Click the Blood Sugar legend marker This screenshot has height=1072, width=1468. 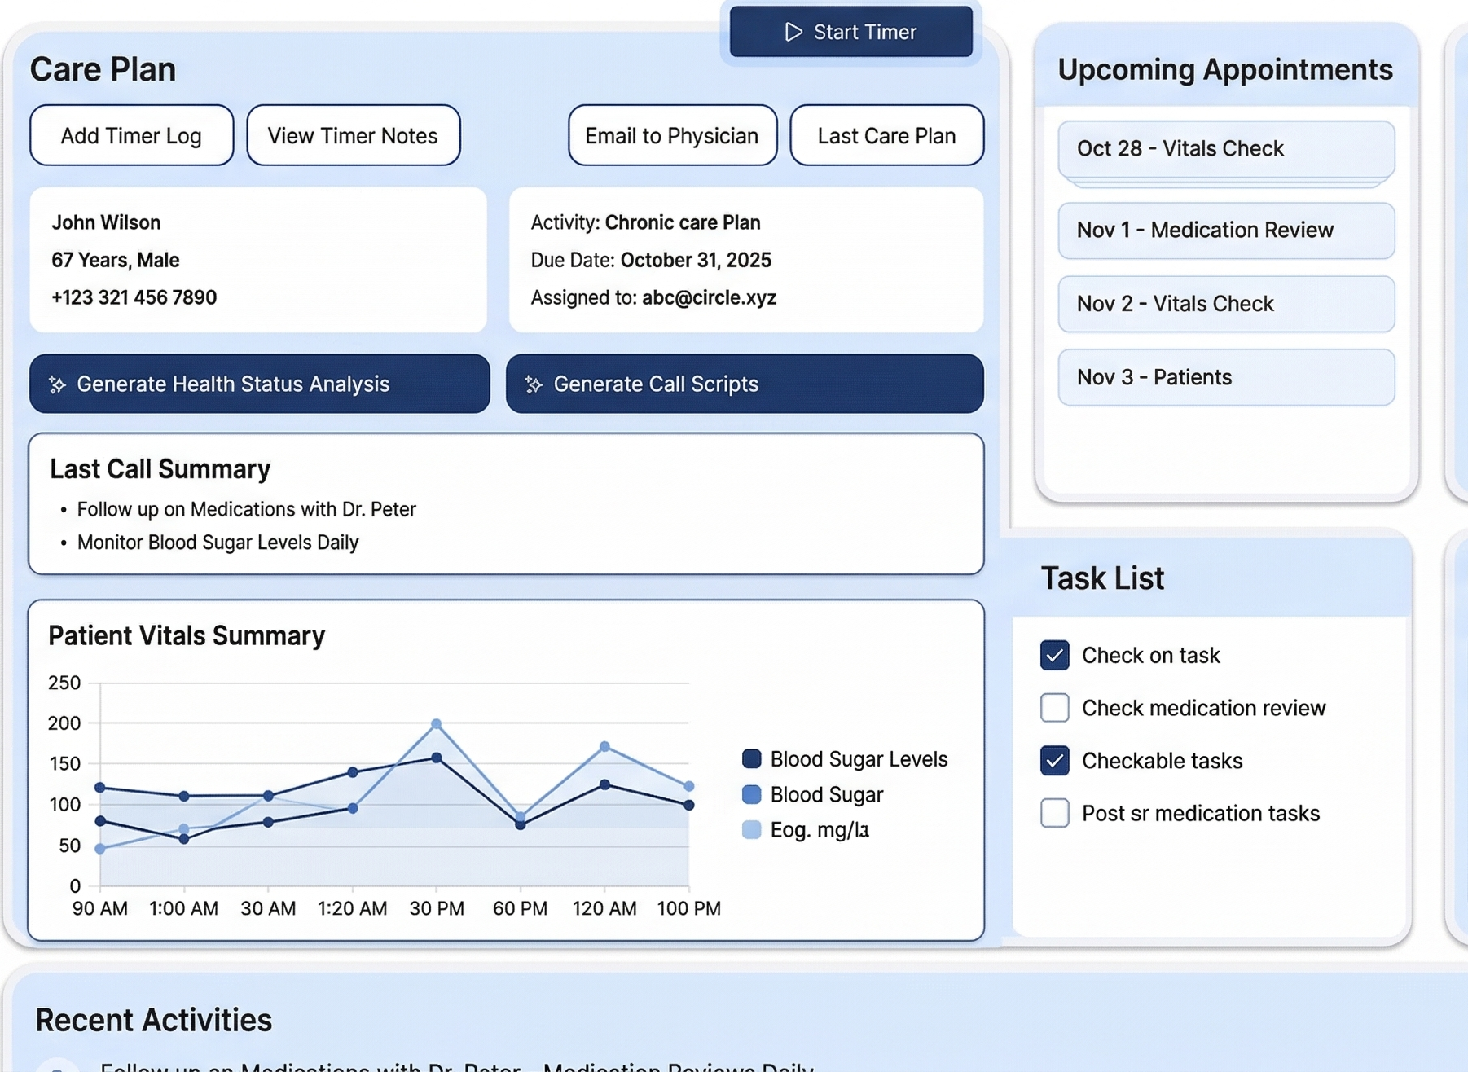pyautogui.click(x=750, y=794)
